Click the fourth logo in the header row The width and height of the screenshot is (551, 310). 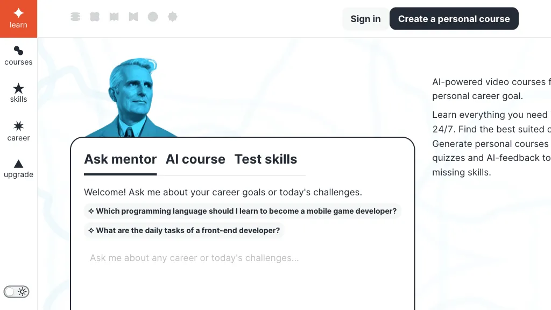(x=133, y=17)
